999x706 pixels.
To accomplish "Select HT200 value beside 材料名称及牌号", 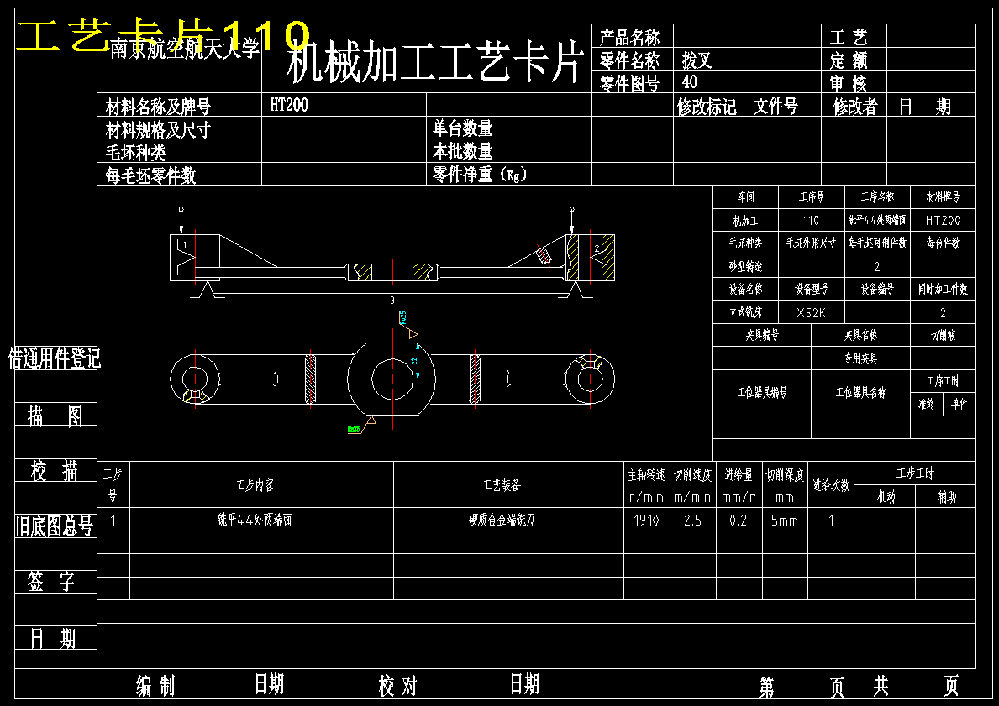I will coord(289,104).
